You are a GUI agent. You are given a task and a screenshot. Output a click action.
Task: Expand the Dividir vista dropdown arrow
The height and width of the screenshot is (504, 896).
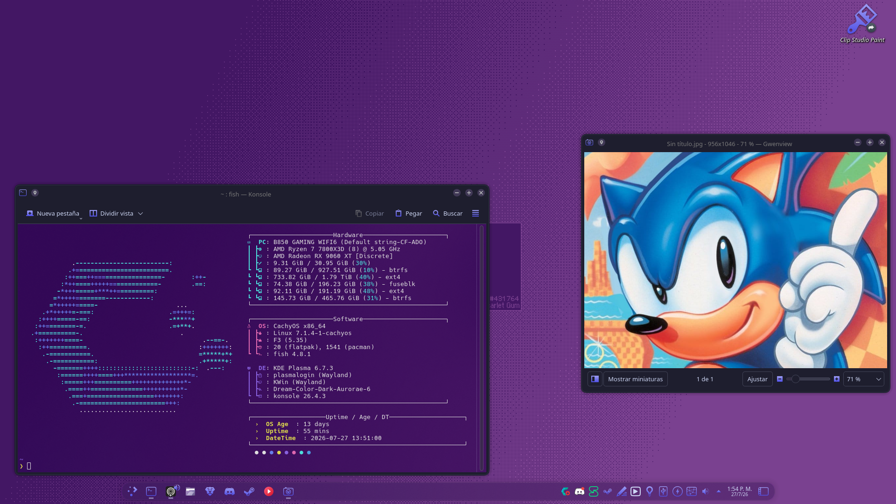pos(140,214)
